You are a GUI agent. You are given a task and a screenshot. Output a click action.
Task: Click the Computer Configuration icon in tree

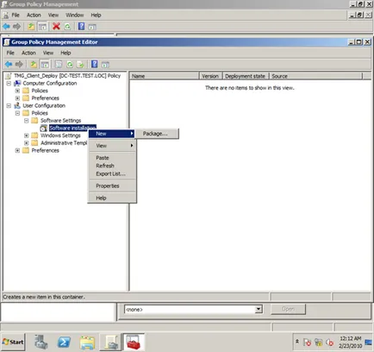(17, 83)
